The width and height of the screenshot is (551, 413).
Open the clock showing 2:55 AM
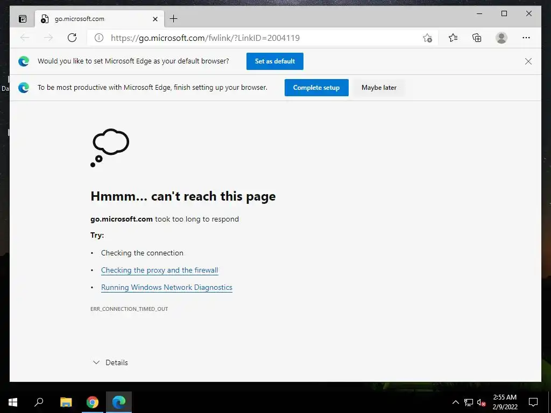(505, 402)
